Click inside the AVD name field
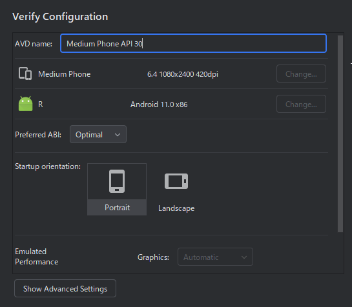The image size is (352, 307). pos(193,43)
